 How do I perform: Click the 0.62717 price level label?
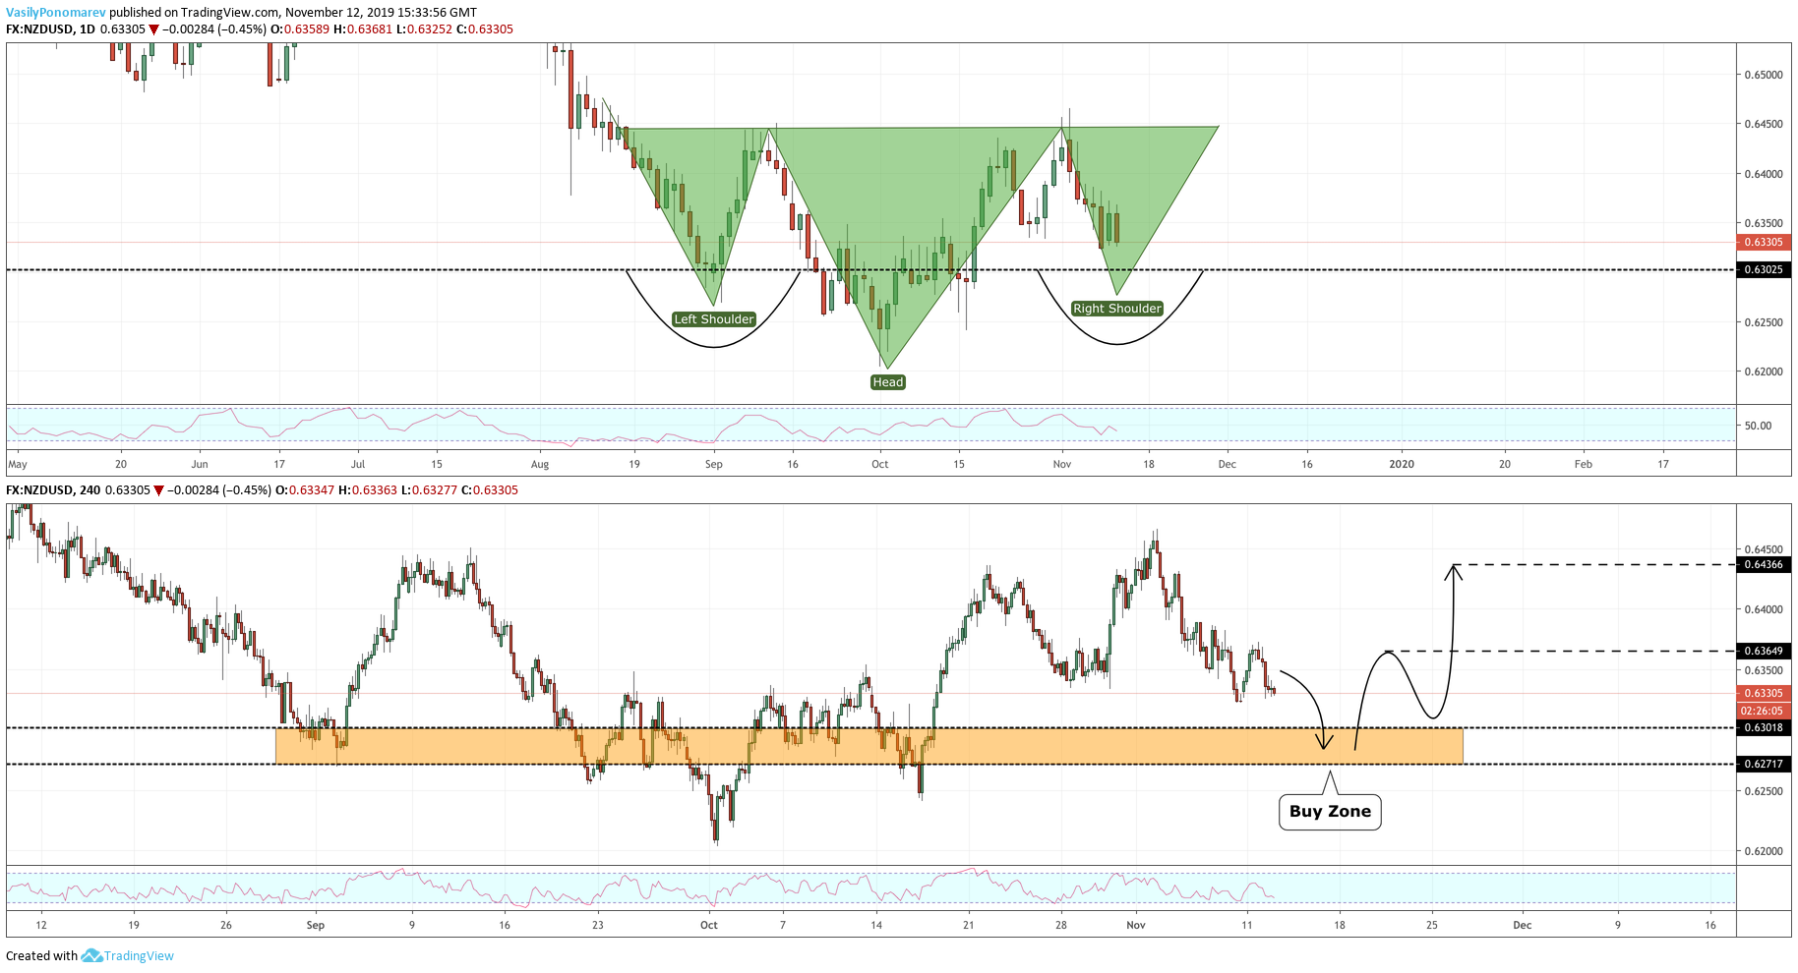1764,764
